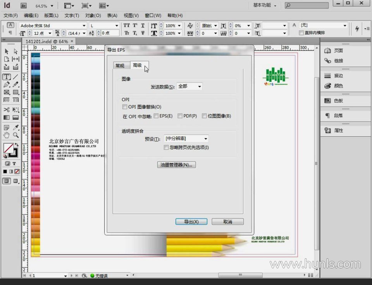Check the PDF(P) ignore option
The image size is (372, 285).
point(180,116)
